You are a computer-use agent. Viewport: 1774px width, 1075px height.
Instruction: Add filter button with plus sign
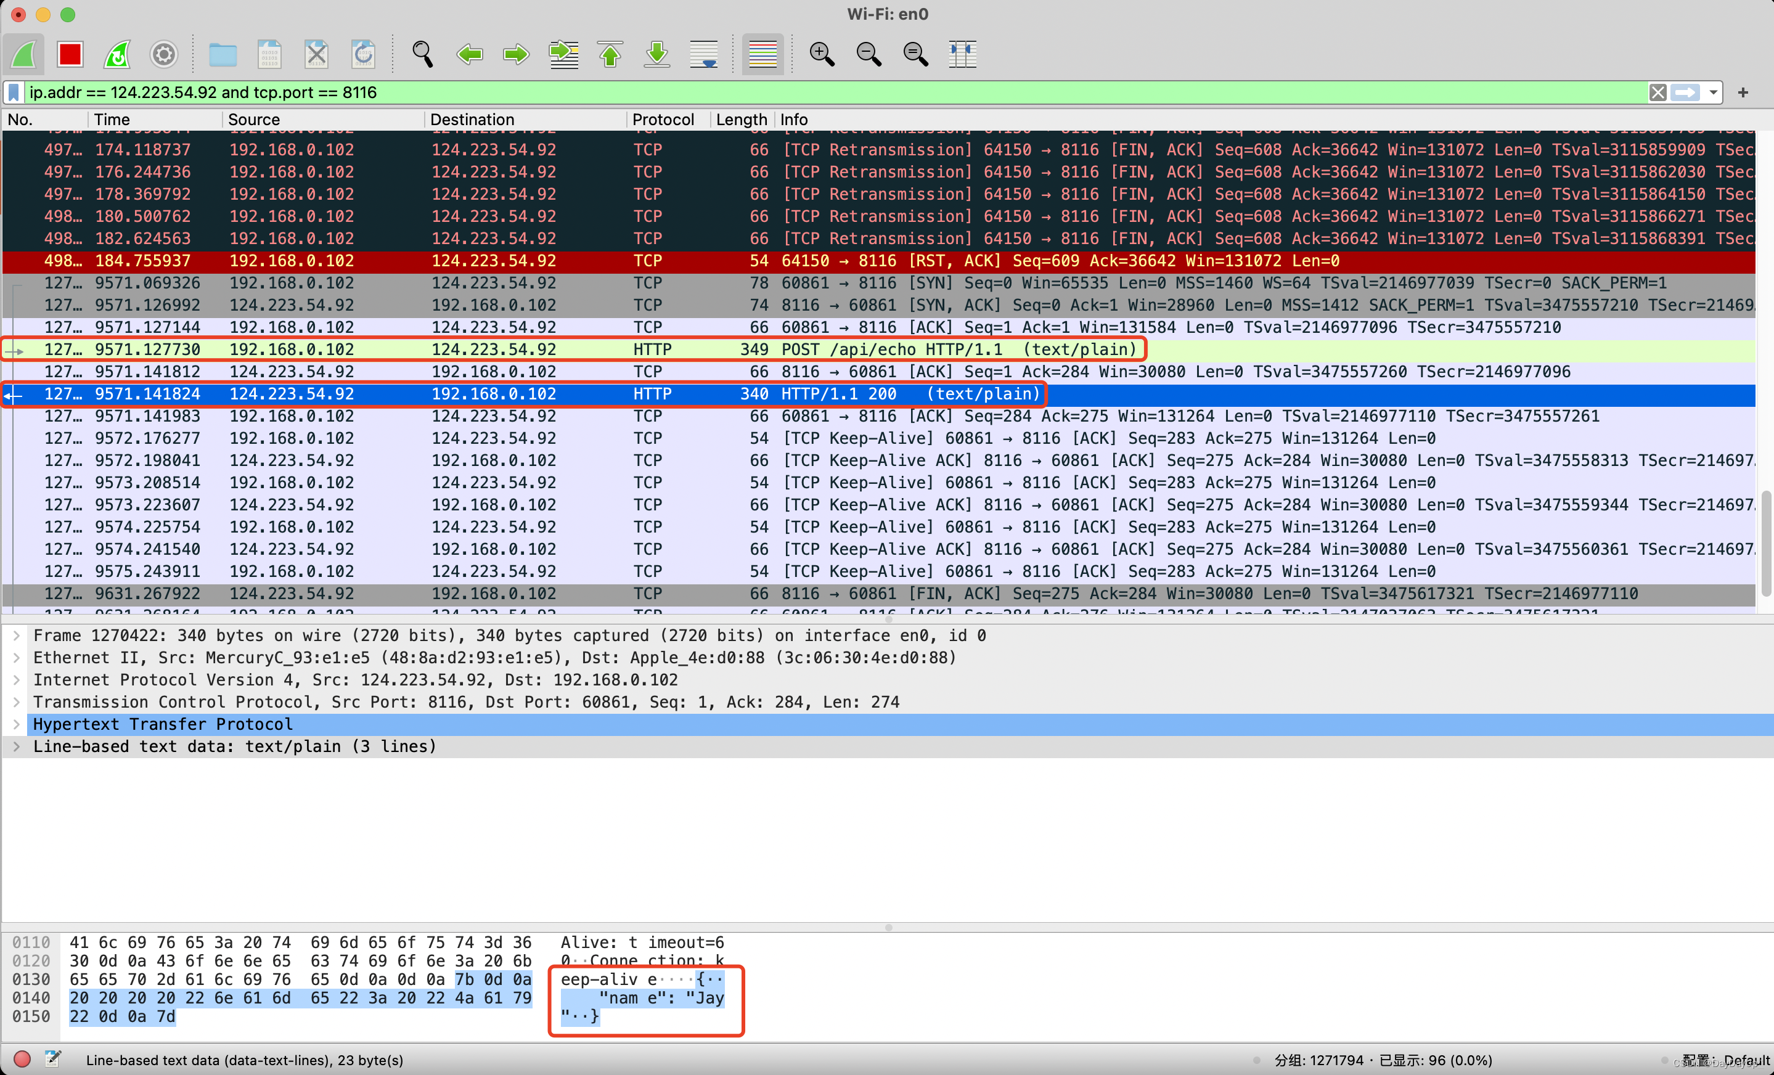[1743, 92]
